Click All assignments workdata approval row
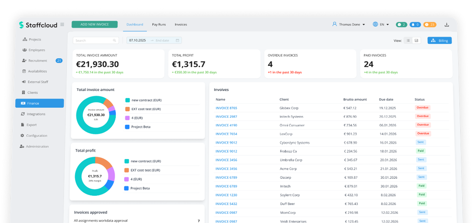The image size is (473, 223). (x=137, y=221)
